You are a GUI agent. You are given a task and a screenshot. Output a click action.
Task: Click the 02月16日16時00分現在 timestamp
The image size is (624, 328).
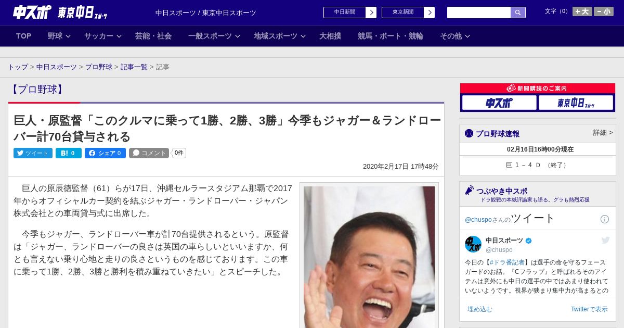pyautogui.click(x=540, y=149)
